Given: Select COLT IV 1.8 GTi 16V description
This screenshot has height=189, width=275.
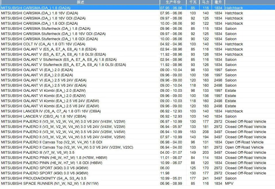Looking at the screenshot, I should click(x=43, y=44).
